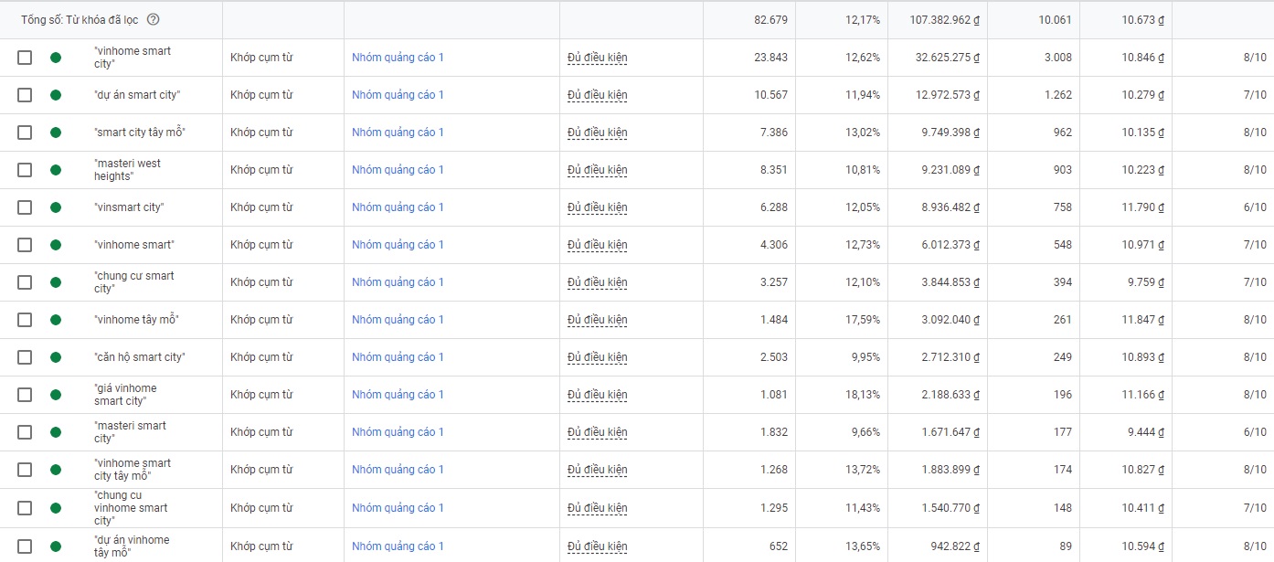Check the "giá vinhome smart city" checkbox
The width and height of the screenshot is (1274, 562).
click(x=25, y=395)
